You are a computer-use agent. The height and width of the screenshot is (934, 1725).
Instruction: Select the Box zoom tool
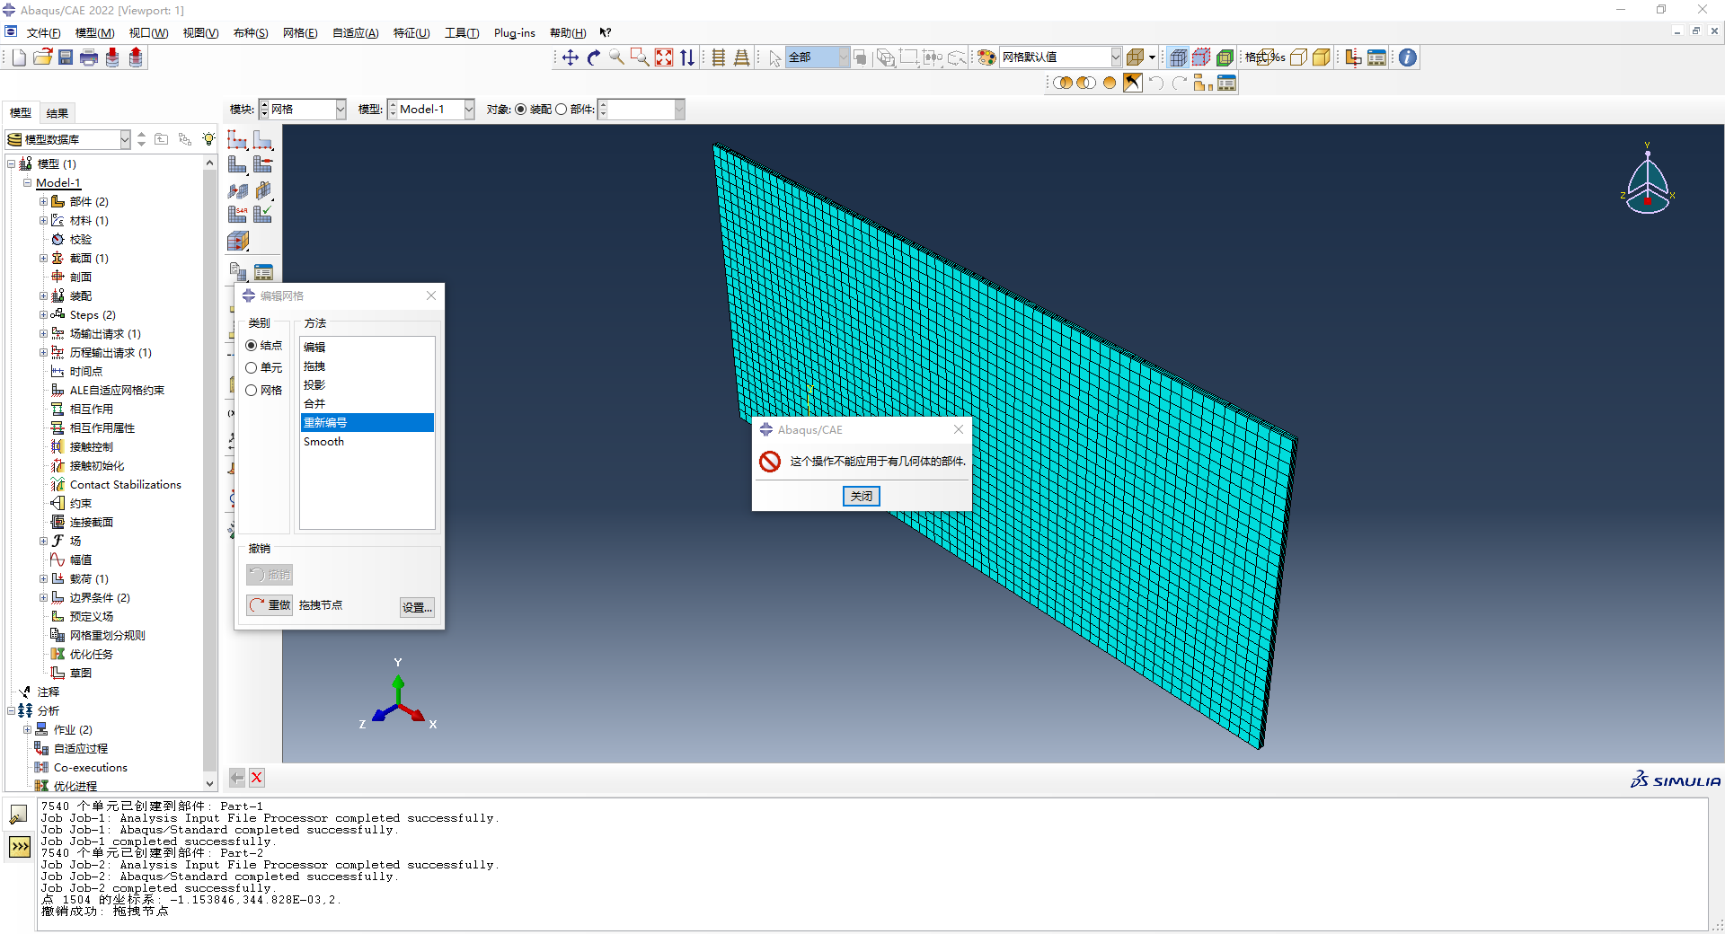coord(641,57)
